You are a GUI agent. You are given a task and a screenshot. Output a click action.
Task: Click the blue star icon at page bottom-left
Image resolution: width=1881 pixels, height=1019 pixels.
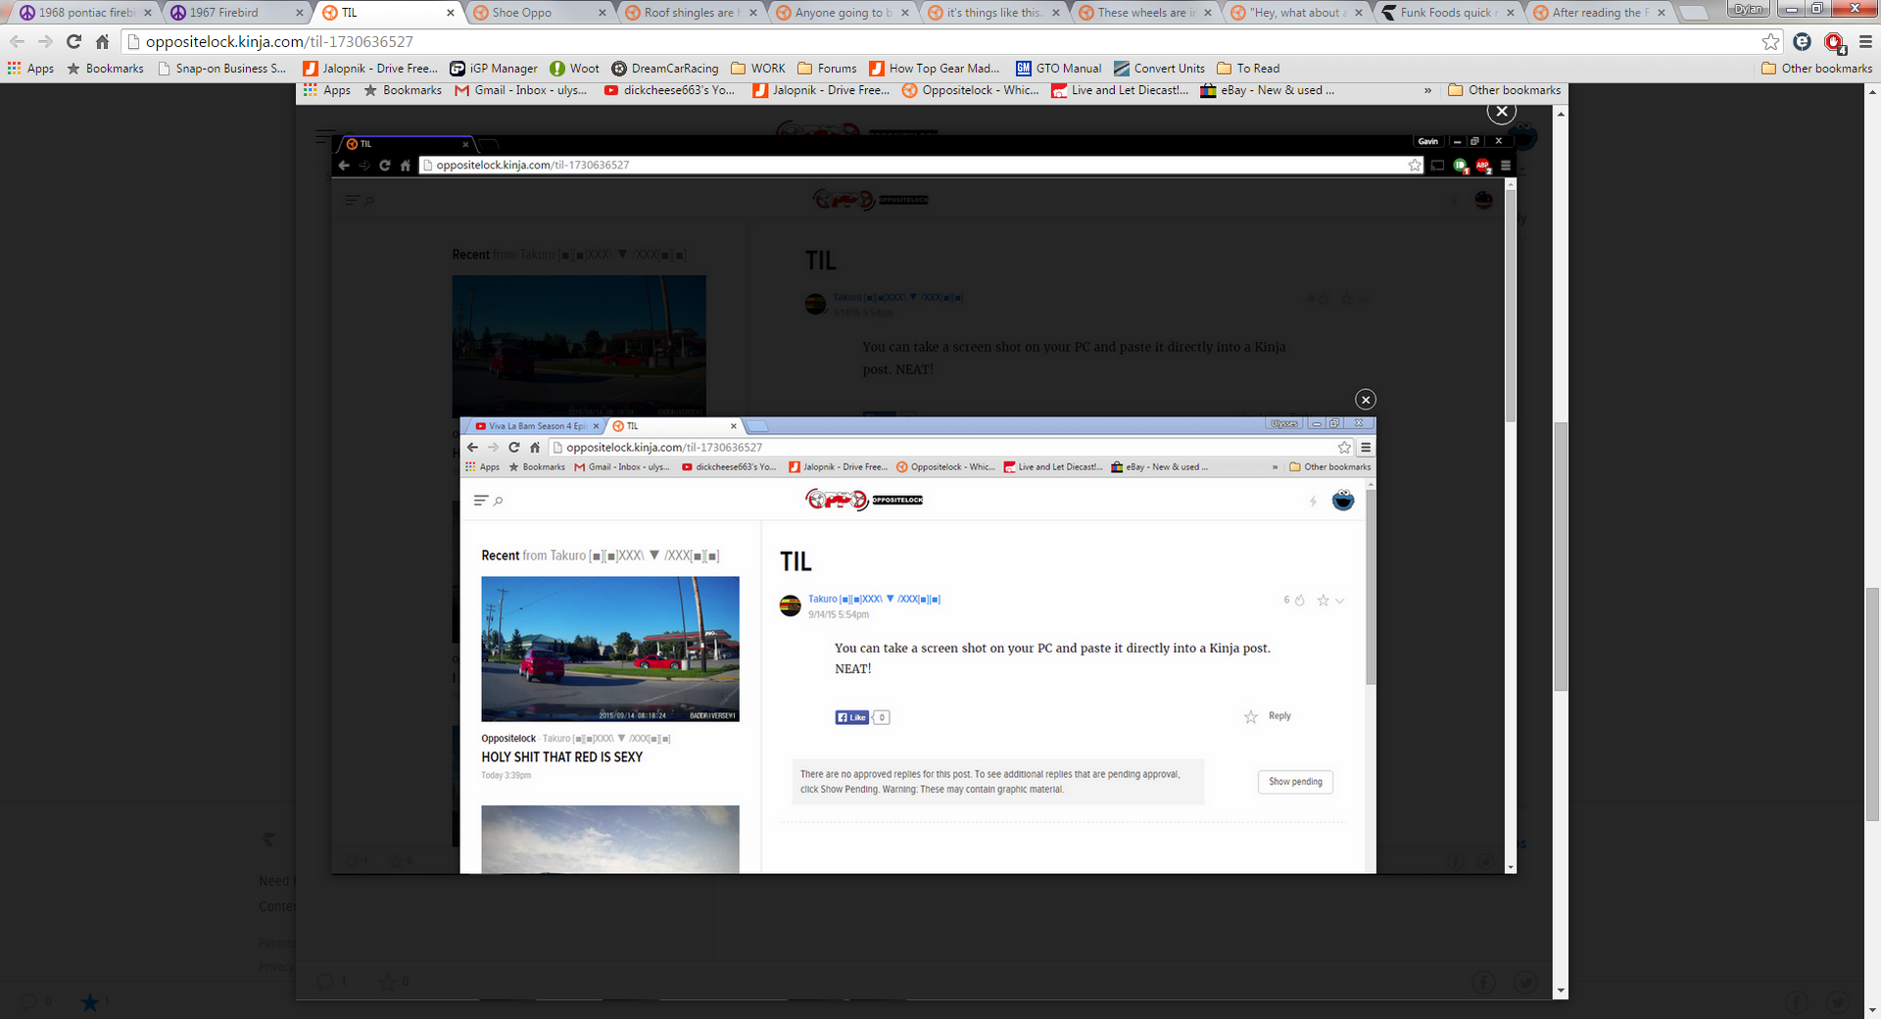90,1002
